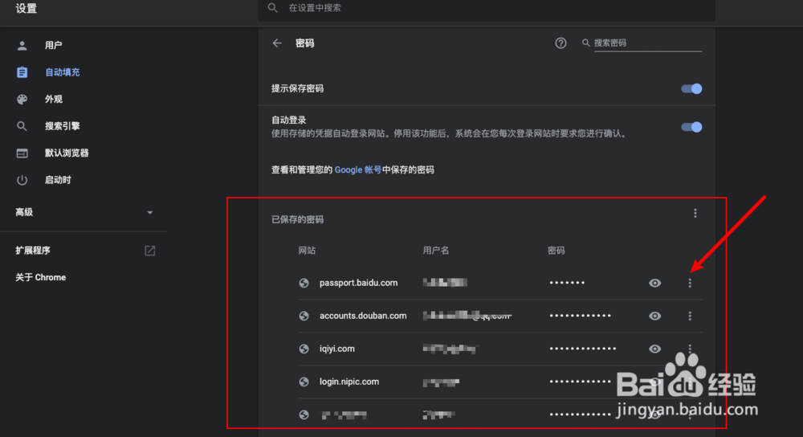Click the 外观 palette icon
803x437 pixels.
22,100
